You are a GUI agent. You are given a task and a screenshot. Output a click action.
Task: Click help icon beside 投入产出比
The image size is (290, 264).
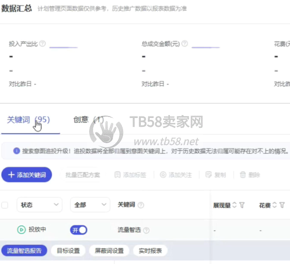42,44
